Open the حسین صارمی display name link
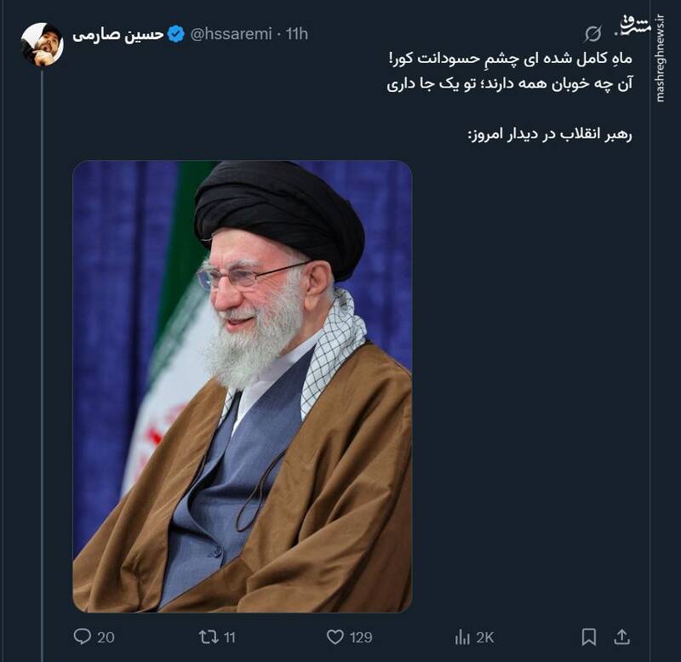This screenshot has width=681, height=662. (118, 34)
